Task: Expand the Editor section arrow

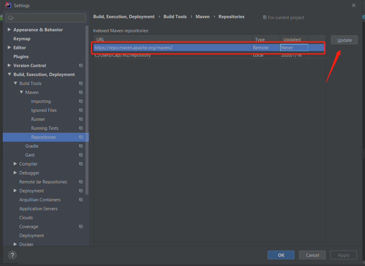Action: tap(9, 47)
